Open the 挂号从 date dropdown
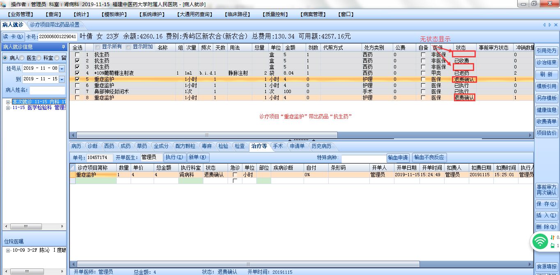 point(62,68)
